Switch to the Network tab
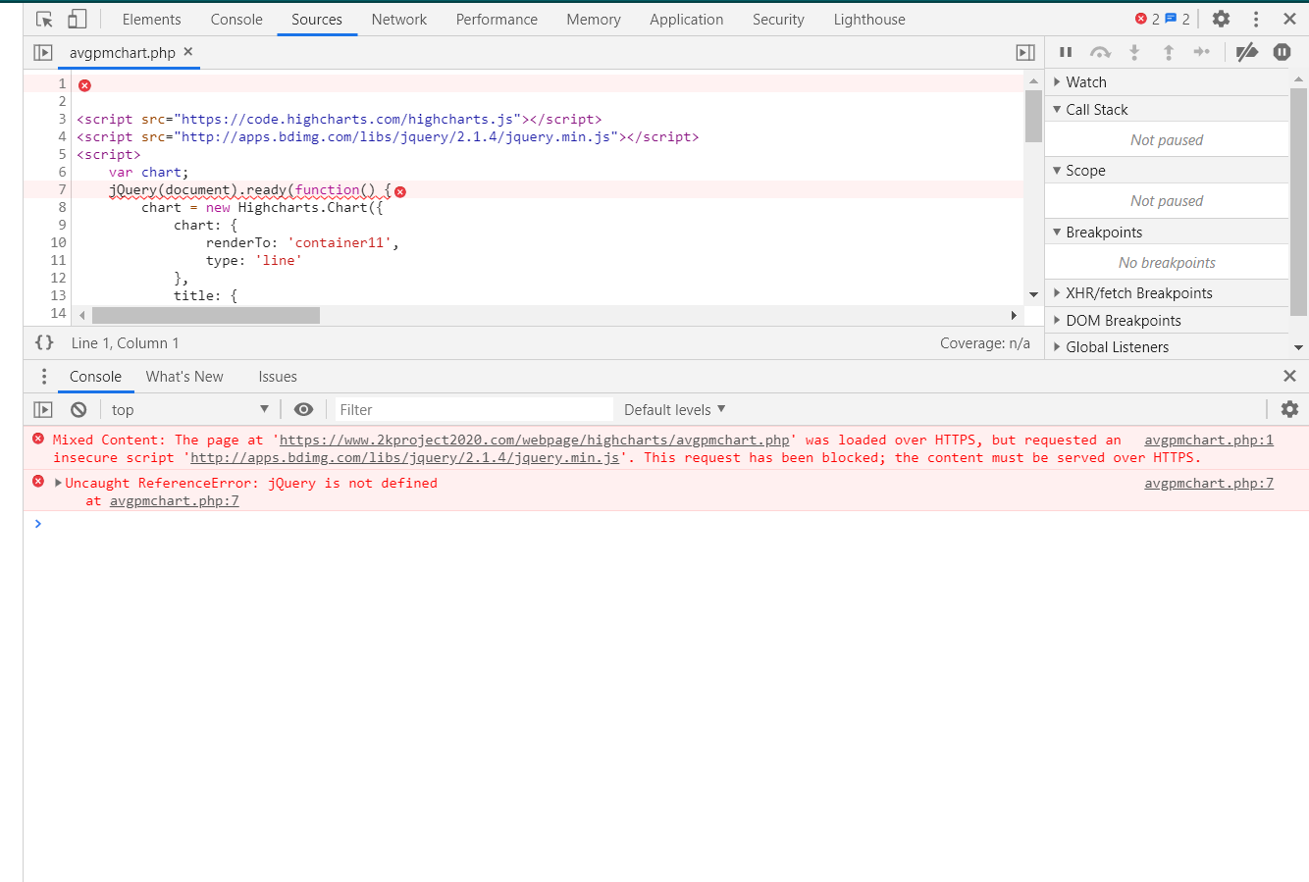 point(398,20)
